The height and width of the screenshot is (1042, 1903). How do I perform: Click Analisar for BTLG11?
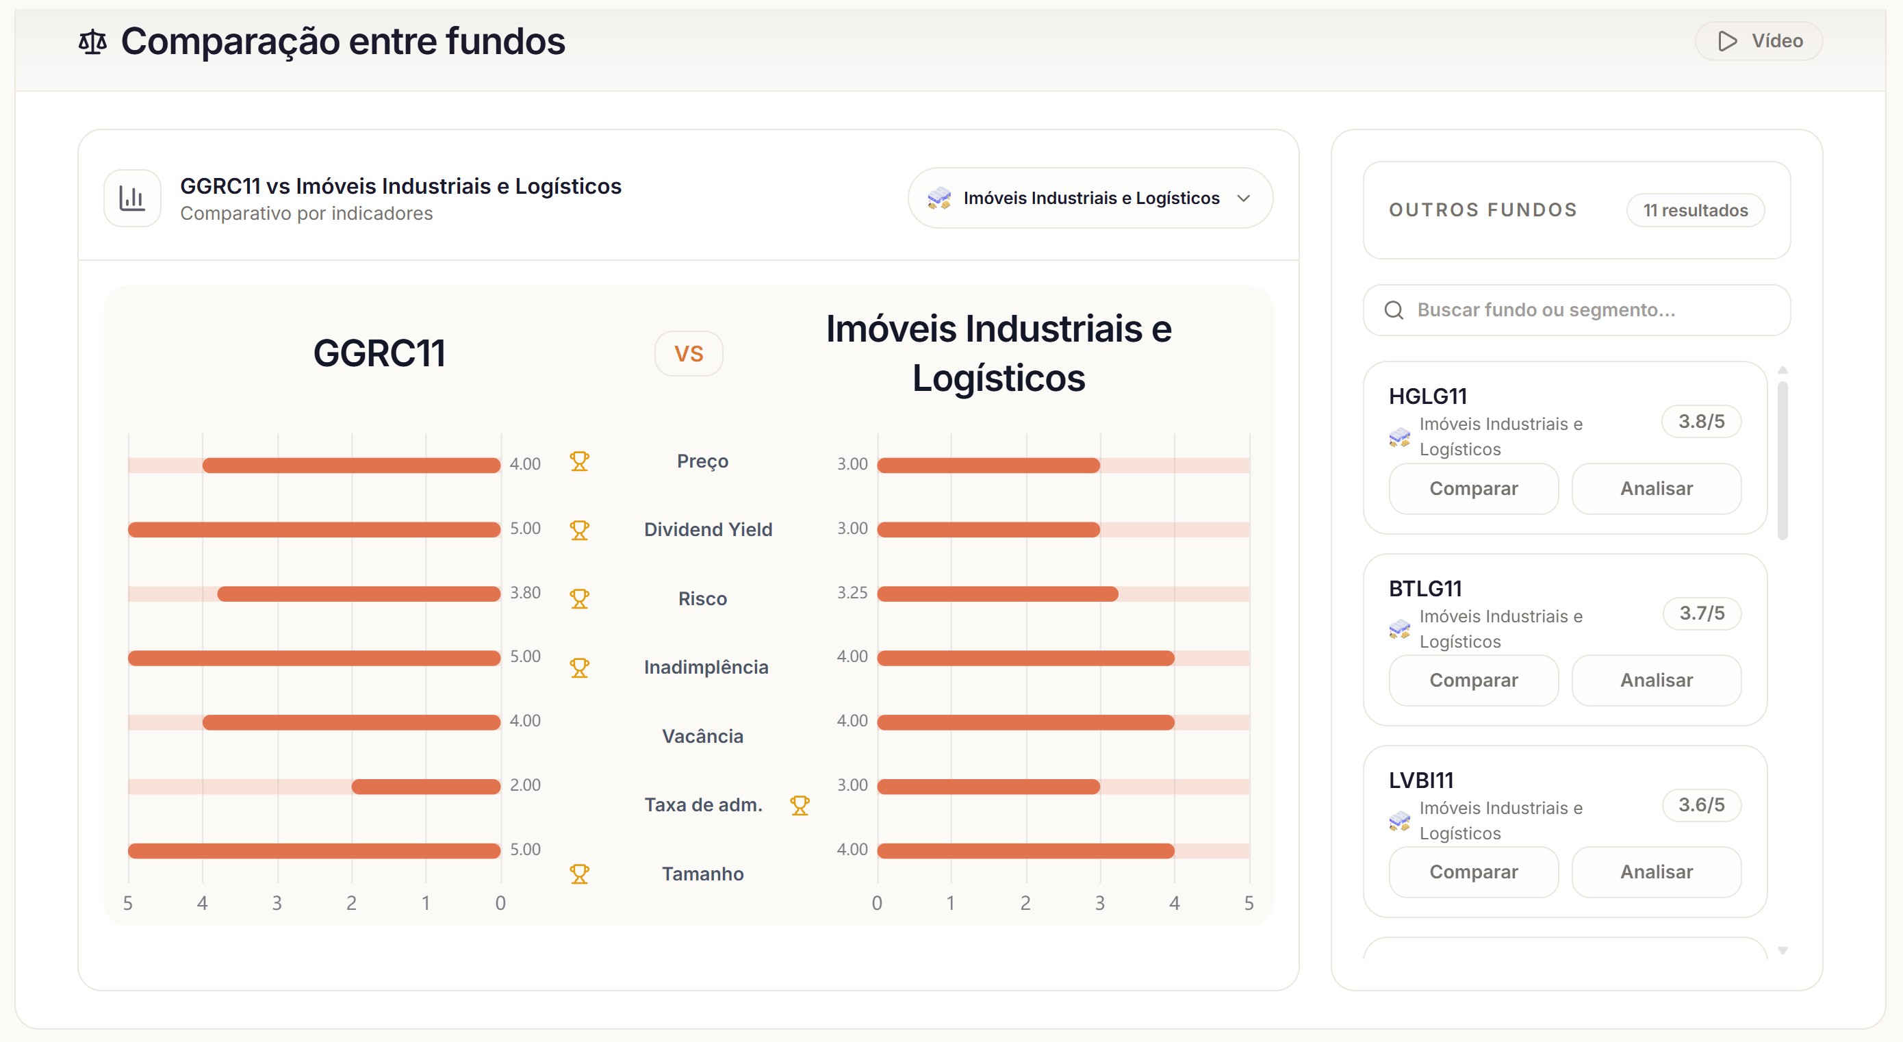tap(1655, 680)
